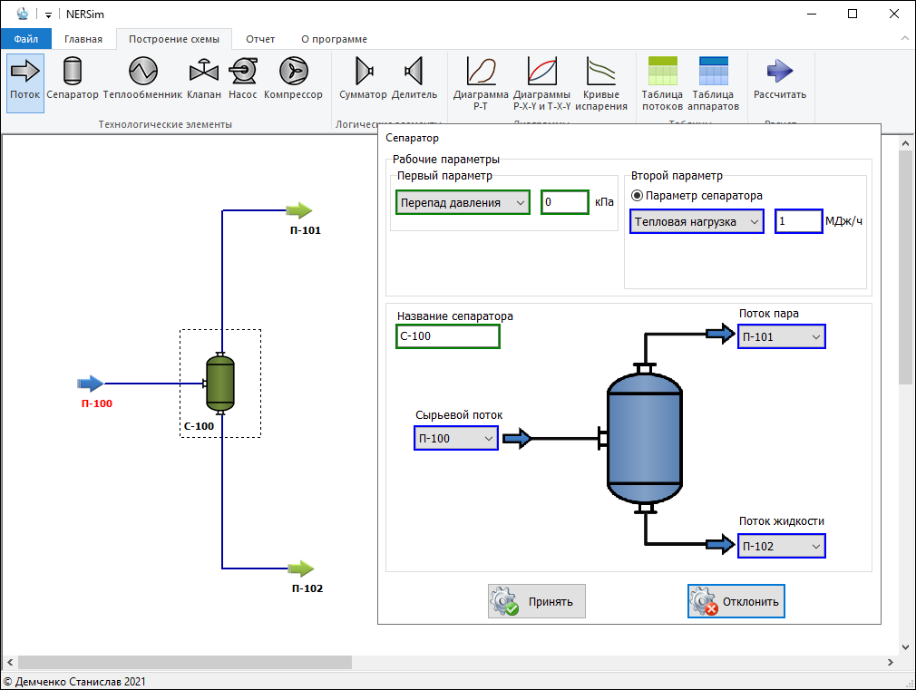Open the Поток пара П-101 dropdown

[781, 337]
